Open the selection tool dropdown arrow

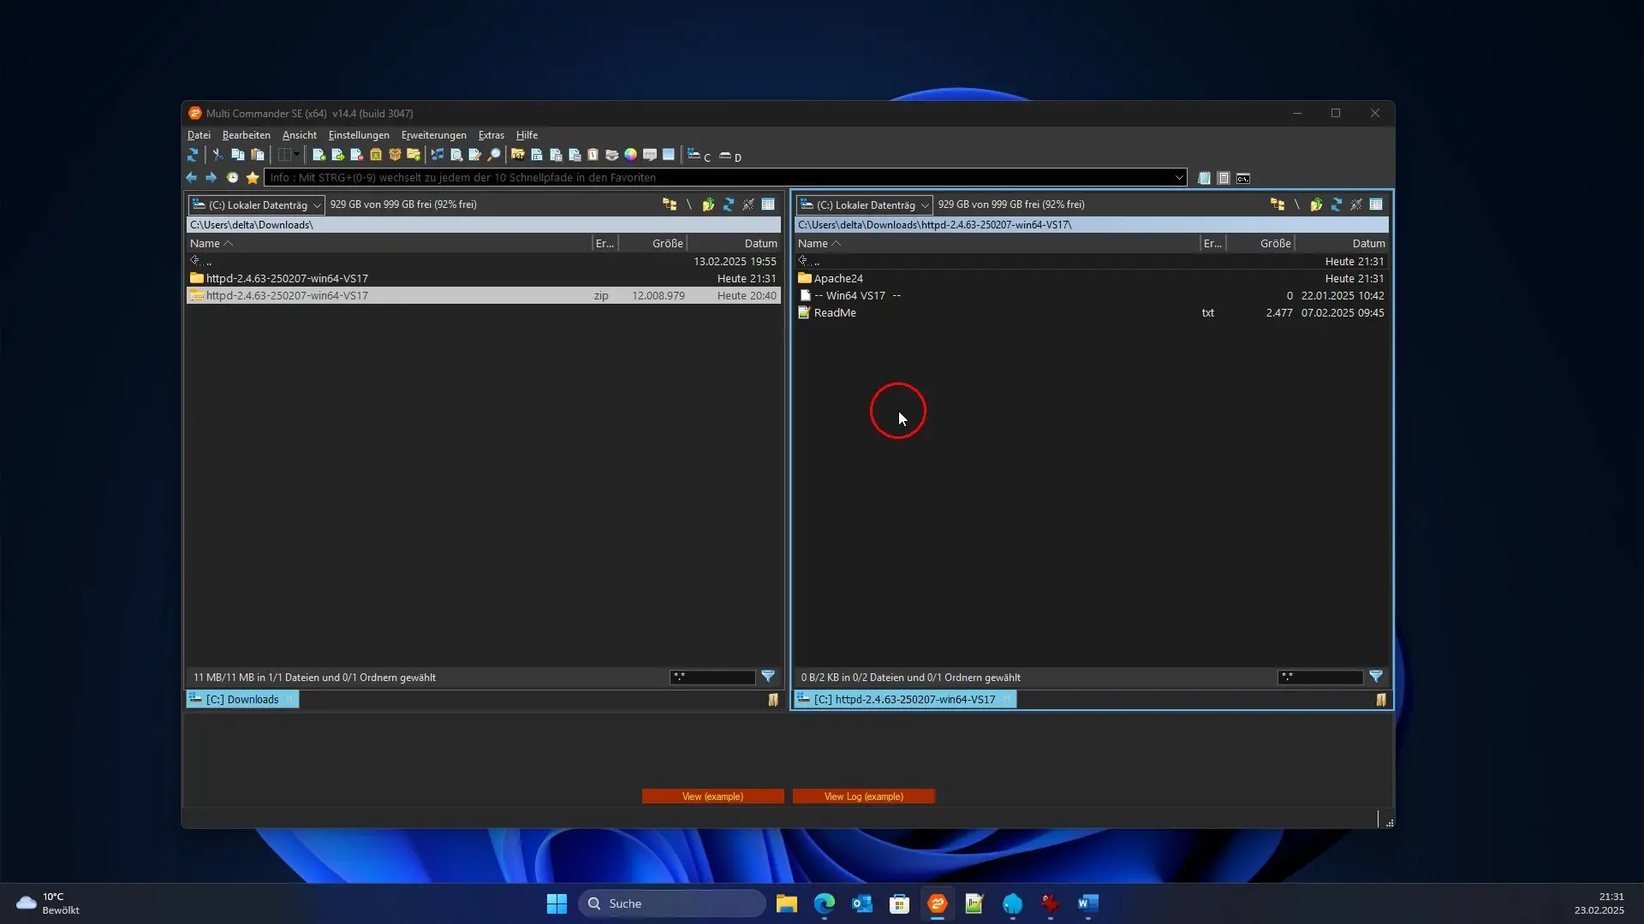(297, 155)
